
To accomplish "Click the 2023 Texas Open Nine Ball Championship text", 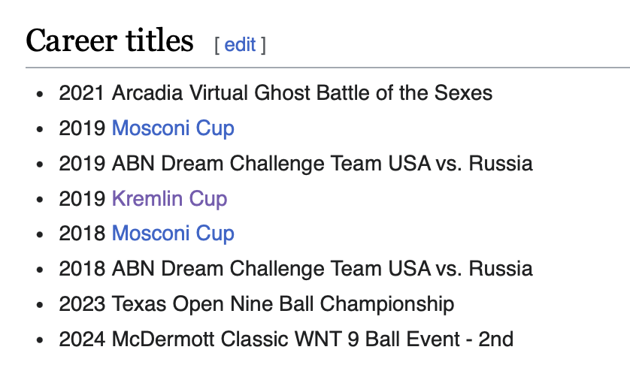I will pyautogui.click(x=256, y=303).
